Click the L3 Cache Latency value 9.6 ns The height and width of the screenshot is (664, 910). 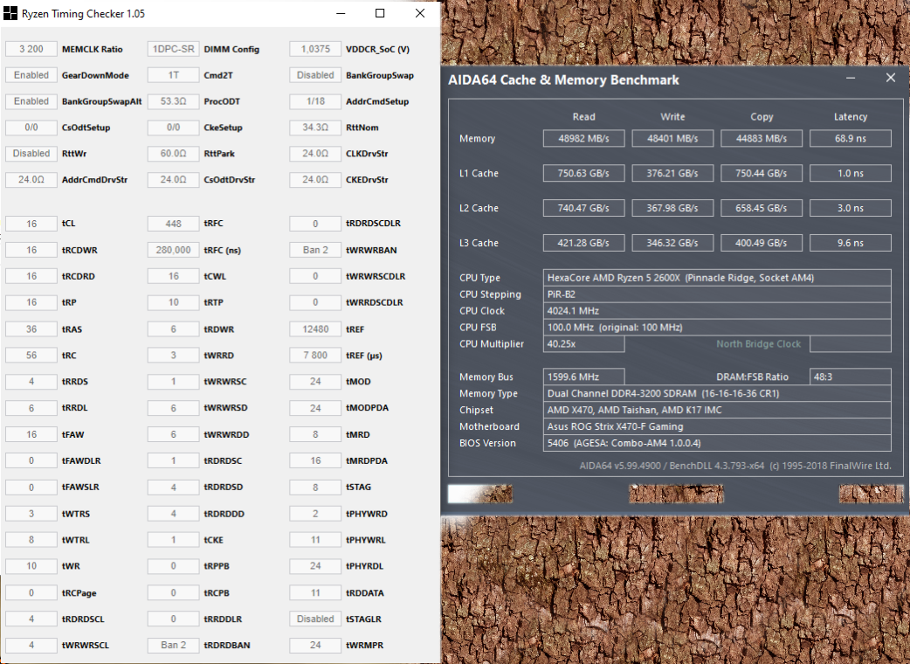851,243
